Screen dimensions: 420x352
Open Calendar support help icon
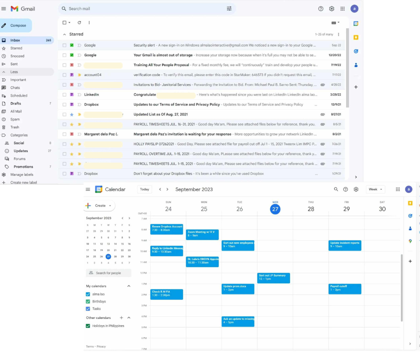tap(345, 189)
